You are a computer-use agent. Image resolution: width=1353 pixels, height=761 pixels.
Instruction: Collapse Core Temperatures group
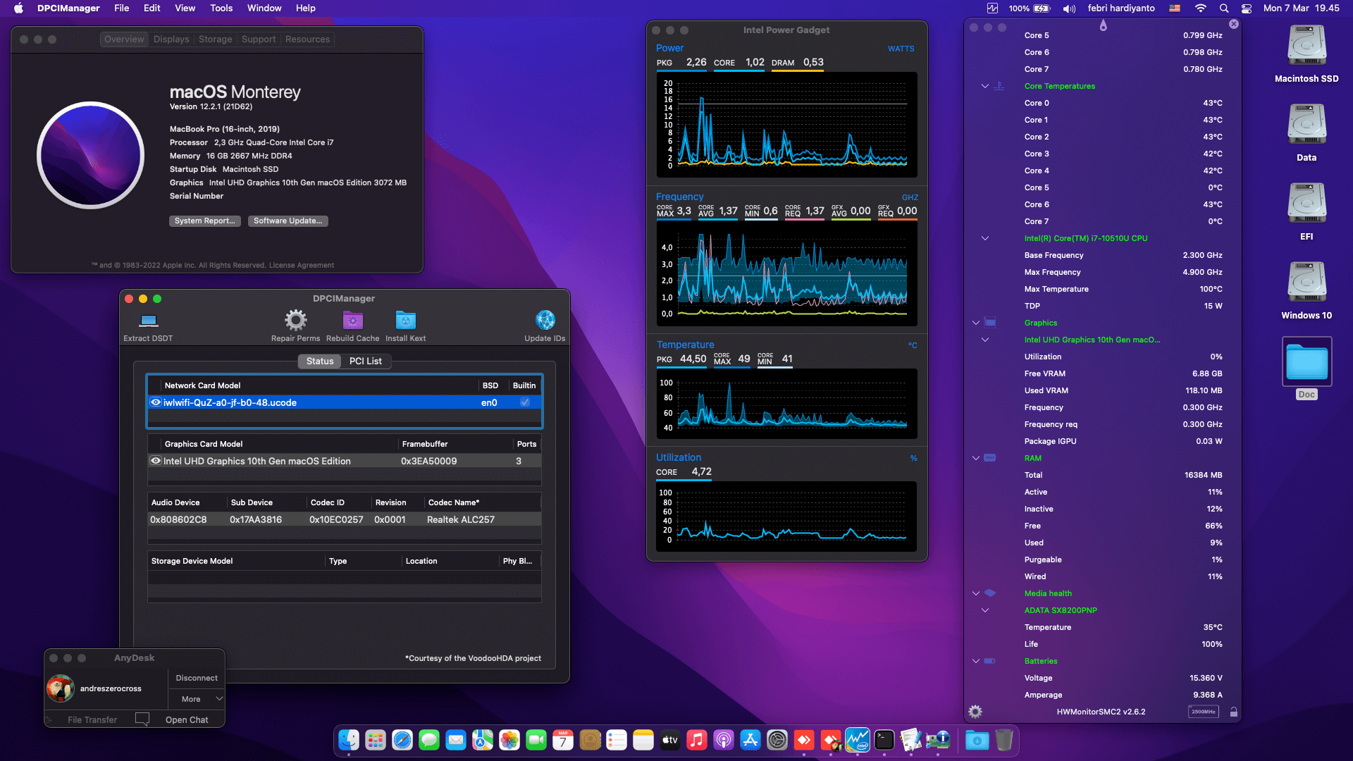(985, 86)
